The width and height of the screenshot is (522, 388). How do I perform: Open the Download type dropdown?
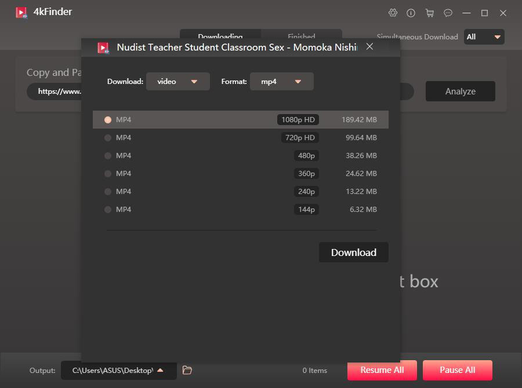tap(177, 81)
